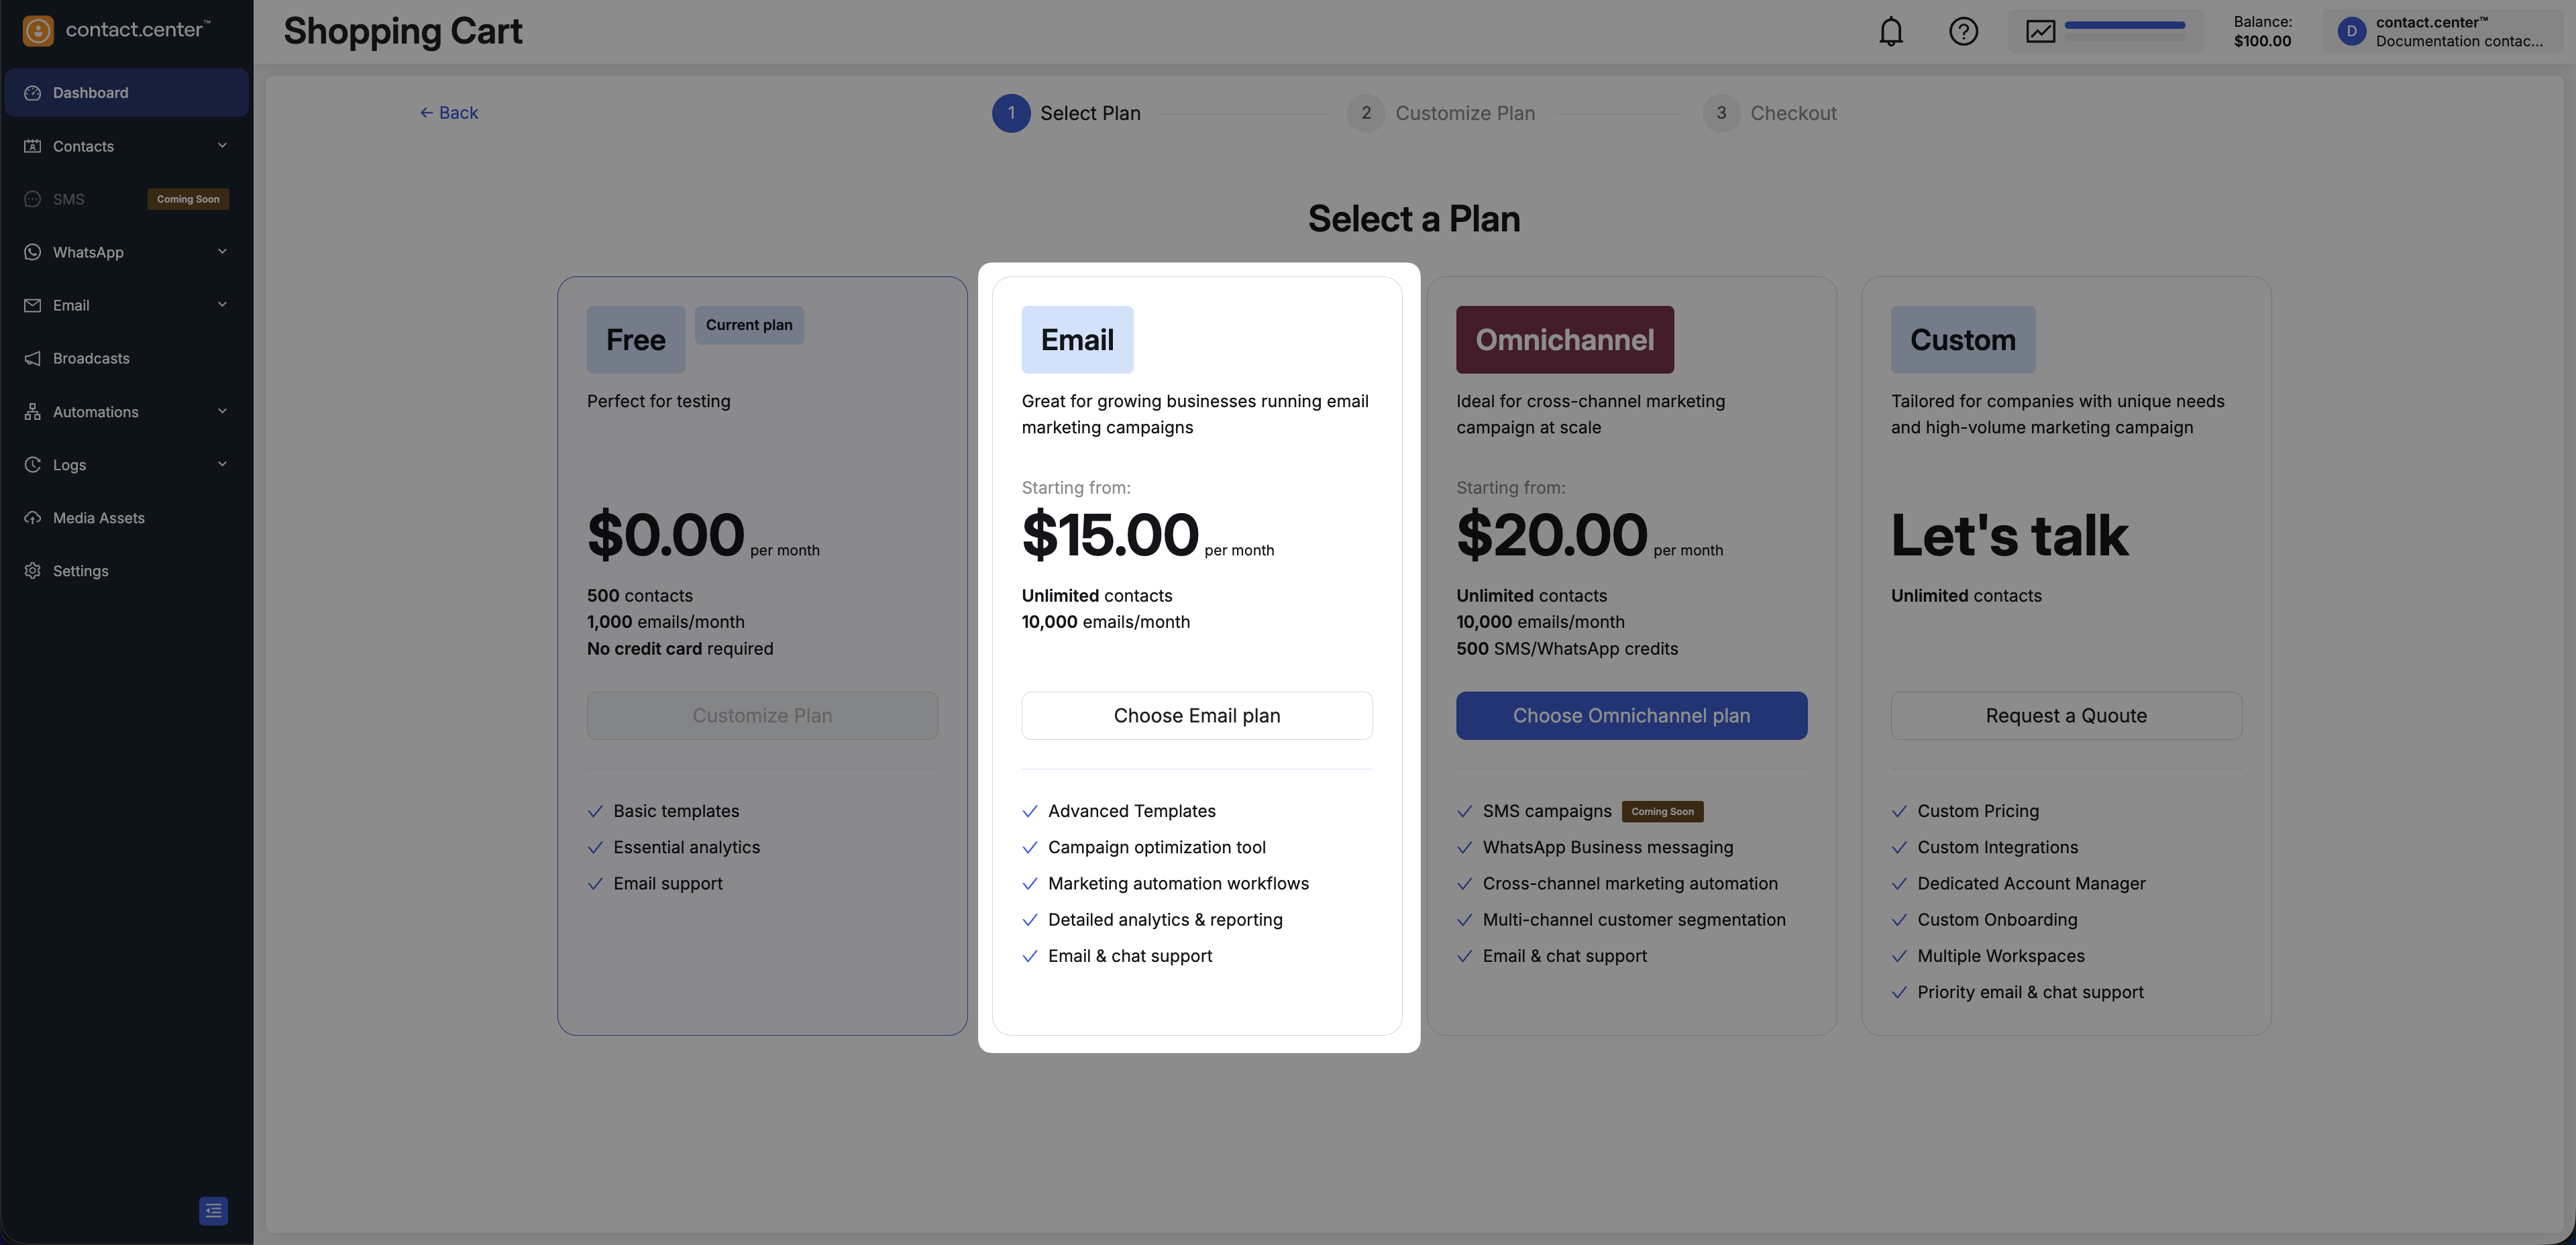Image resolution: width=2576 pixels, height=1245 pixels.
Task: Click the contact.center logo icon
Action: [x=38, y=31]
